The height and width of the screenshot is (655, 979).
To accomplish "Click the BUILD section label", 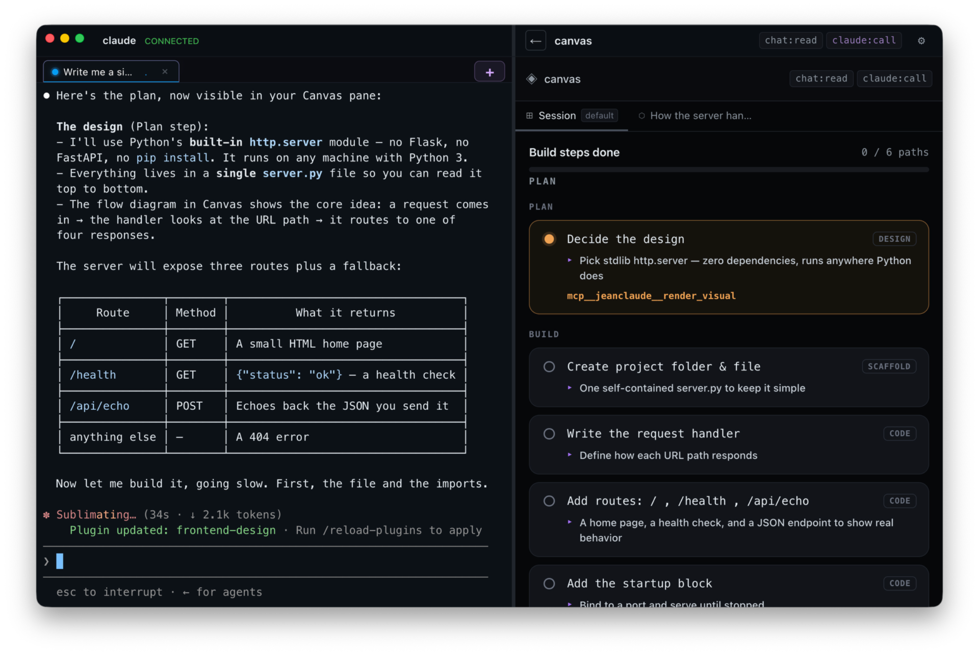I will pos(544,334).
